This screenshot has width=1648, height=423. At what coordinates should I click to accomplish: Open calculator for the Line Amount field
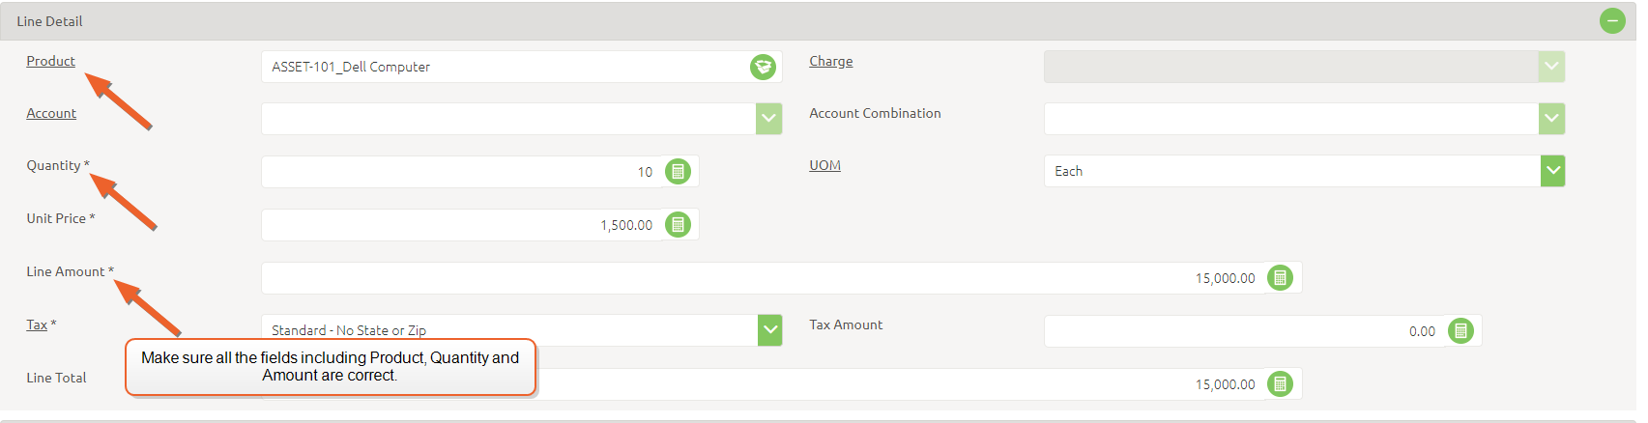[x=1280, y=278]
